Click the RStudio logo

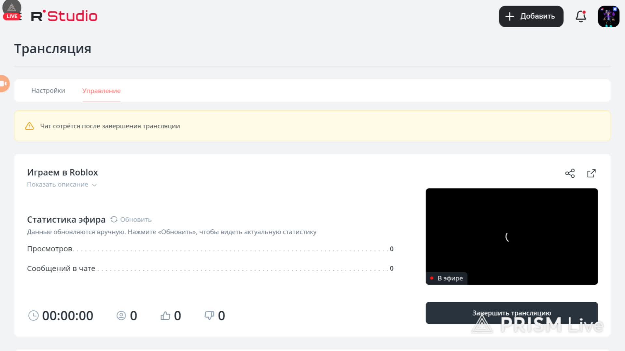pyautogui.click(x=64, y=16)
